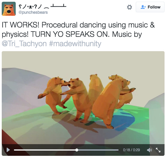Open the bear avatar profile picture
This screenshot has height=157, width=166.
coord(9,9)
